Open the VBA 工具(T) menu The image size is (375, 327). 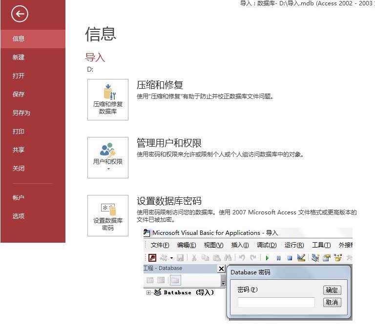click(x=321, y=245)
